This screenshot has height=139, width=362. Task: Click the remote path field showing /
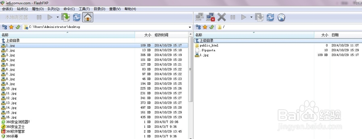point(289,27)
